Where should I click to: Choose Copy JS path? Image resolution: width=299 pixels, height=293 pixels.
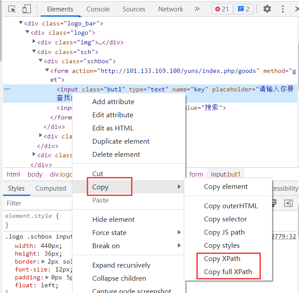pyautogui.click(x=224, y=232)
